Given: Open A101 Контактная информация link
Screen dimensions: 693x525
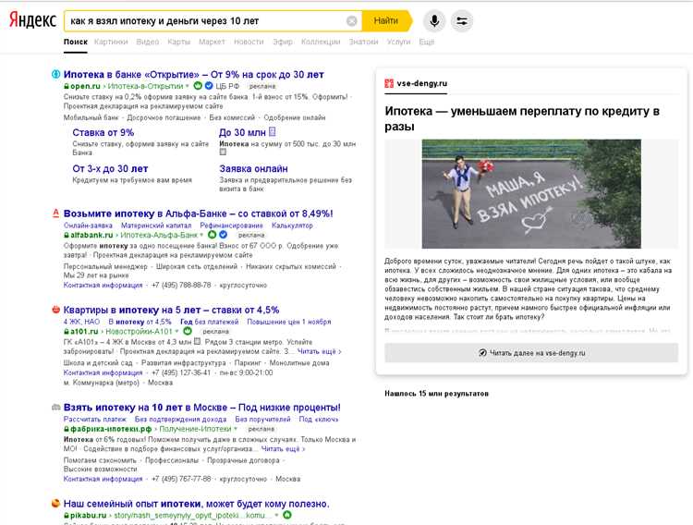Looking at the screenshot, I should tap(103, 372).
